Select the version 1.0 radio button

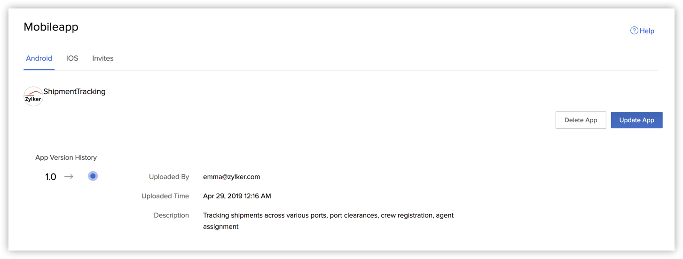coord(93,176)
